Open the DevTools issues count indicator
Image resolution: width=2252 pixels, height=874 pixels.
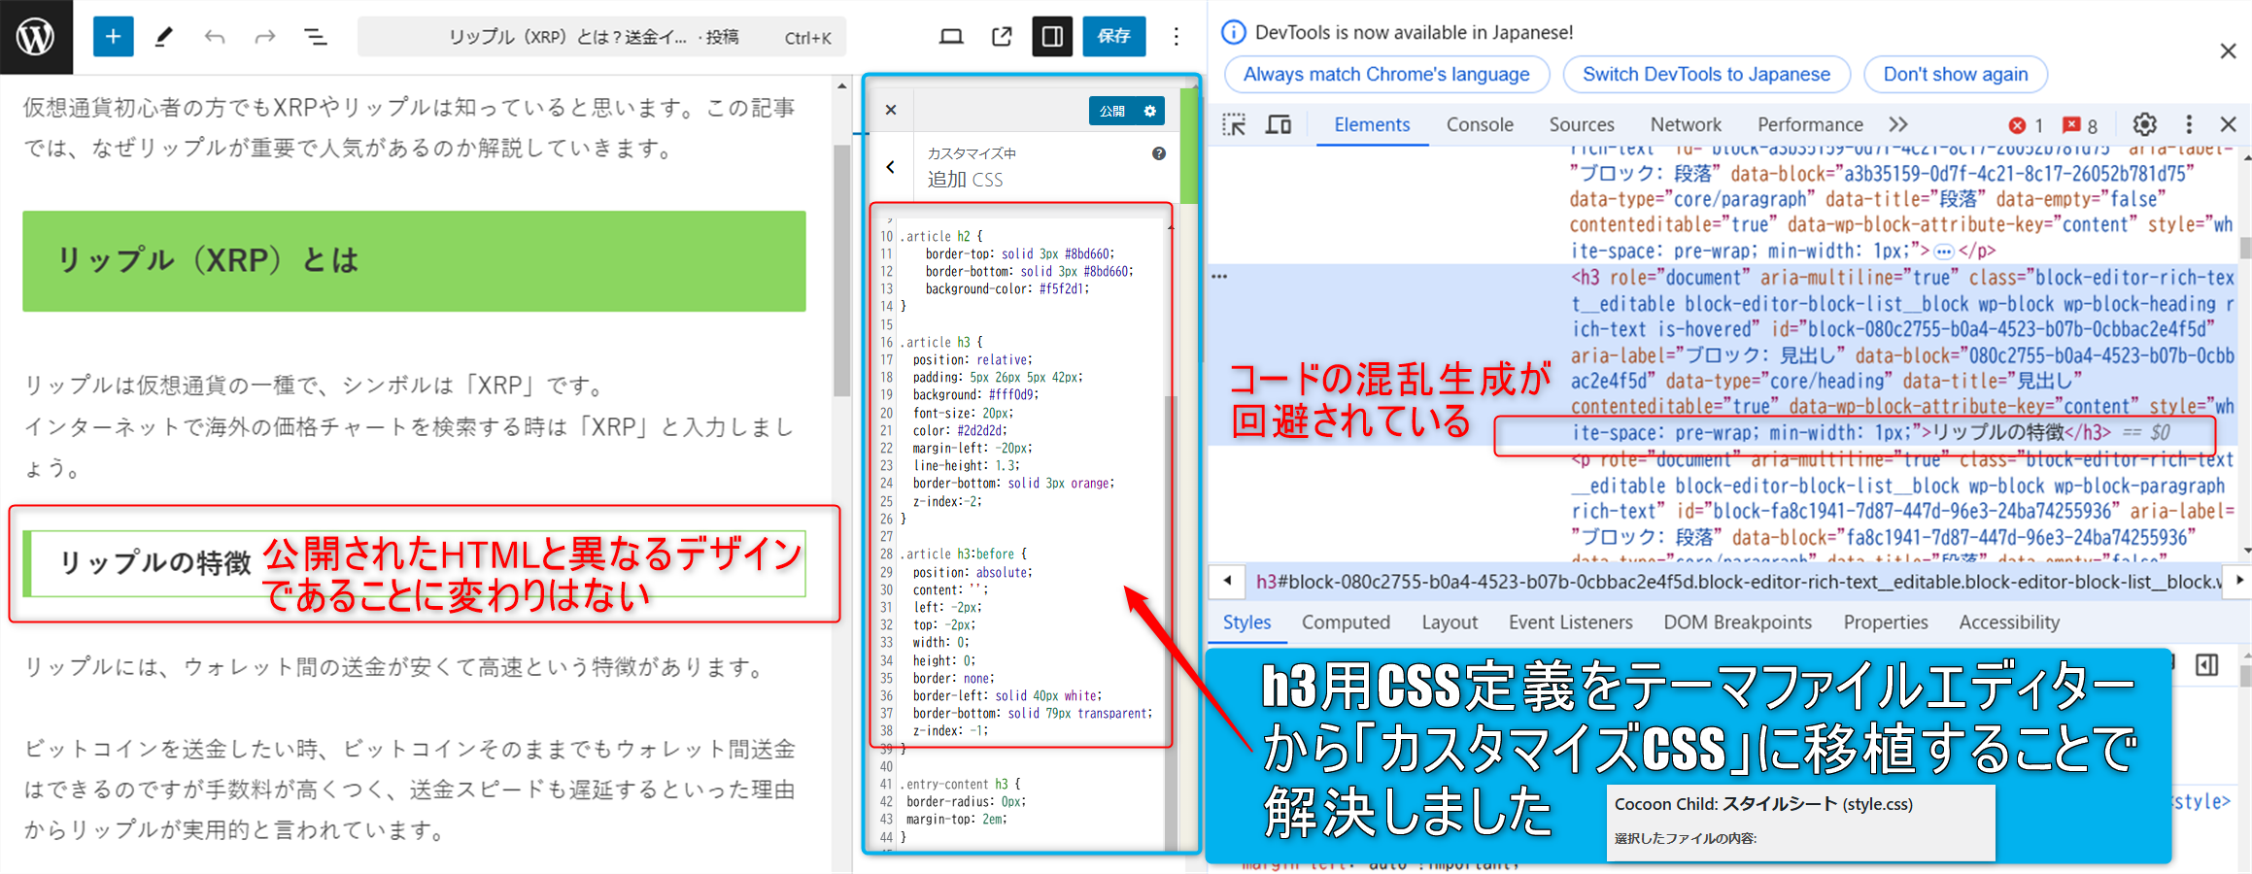point(2080,125)
